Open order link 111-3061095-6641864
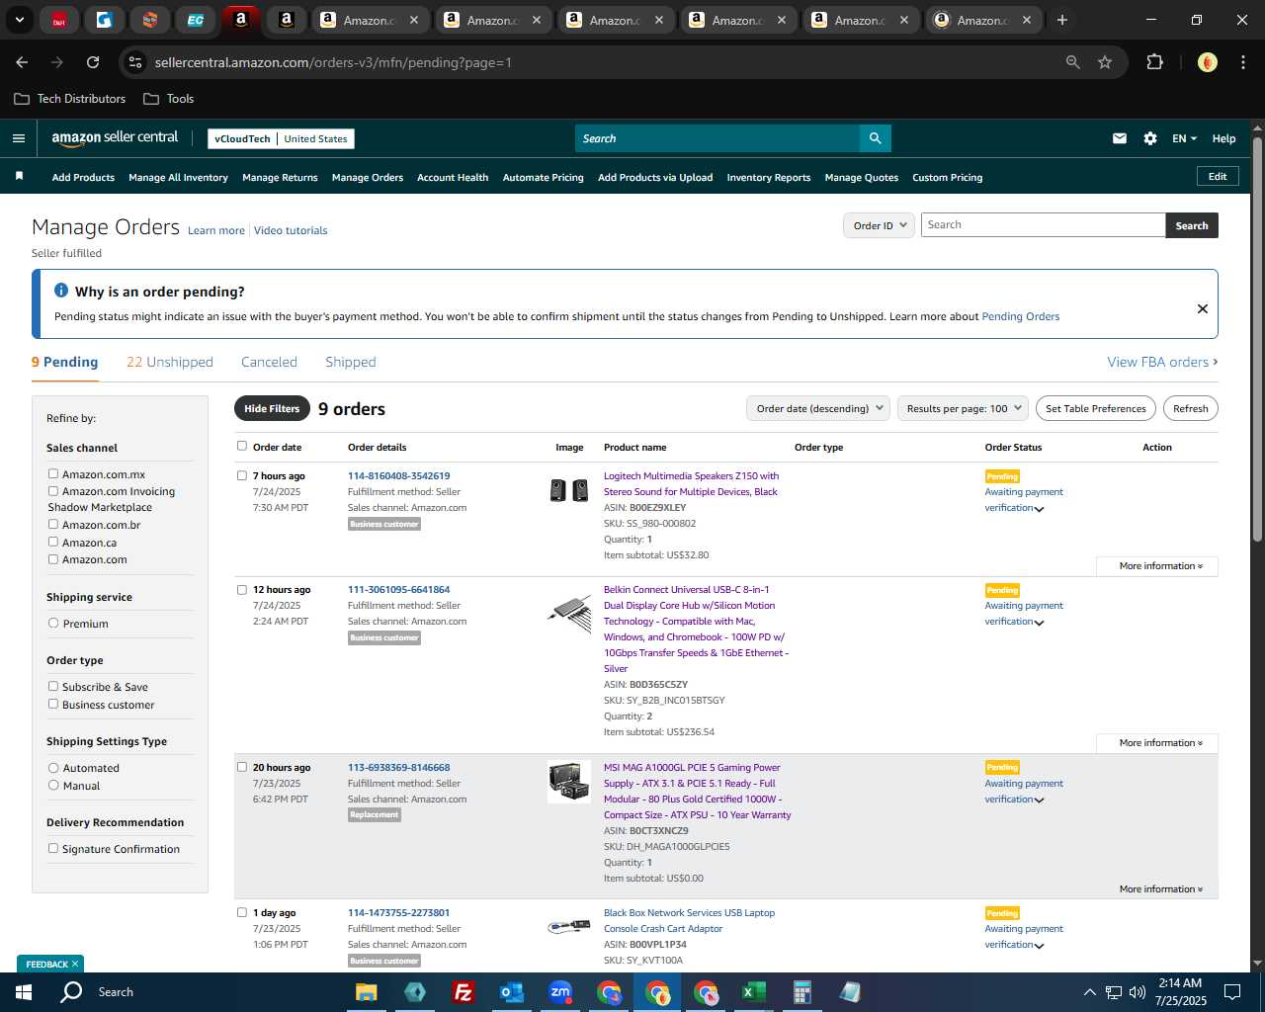The image size is (1265, 1012). [x=398, y=590]
